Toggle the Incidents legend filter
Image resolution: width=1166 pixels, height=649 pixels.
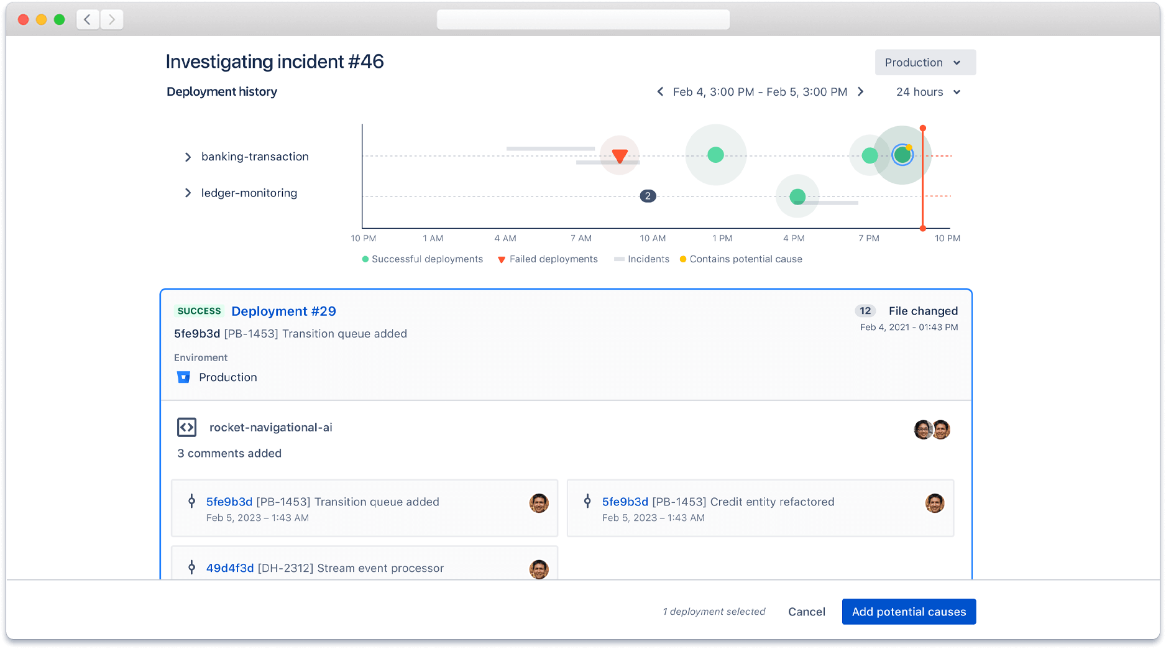click(641, 259)
